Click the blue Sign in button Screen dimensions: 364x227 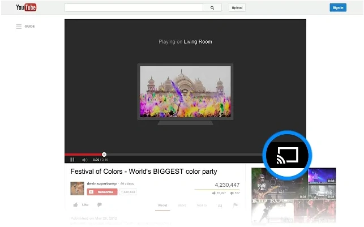point(338,8)
